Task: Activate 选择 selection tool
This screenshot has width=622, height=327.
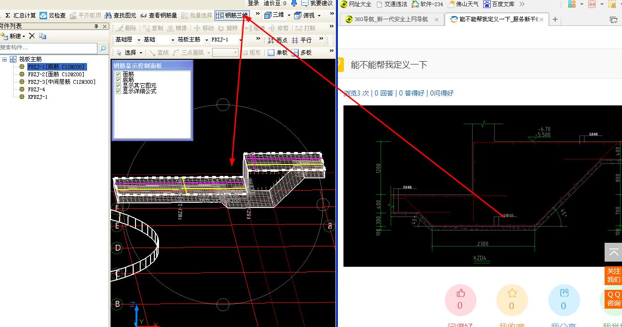Action: pyautogui.click(x=126, y=53)
